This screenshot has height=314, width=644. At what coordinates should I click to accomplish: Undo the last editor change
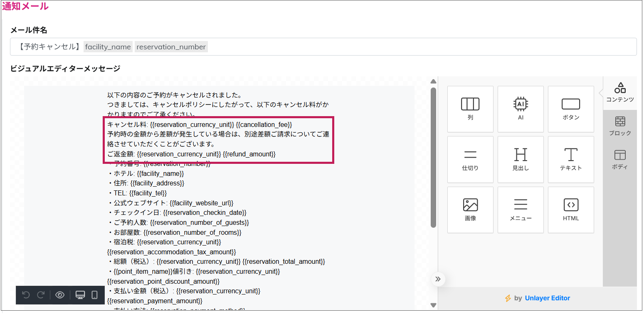pyautogui.click(x=26, y=295)
